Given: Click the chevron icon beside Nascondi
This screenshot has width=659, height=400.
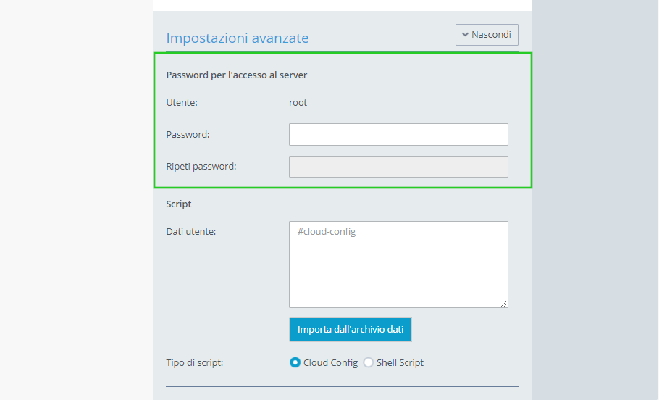Looking at the screenshot, I should (x=465, y=35).
